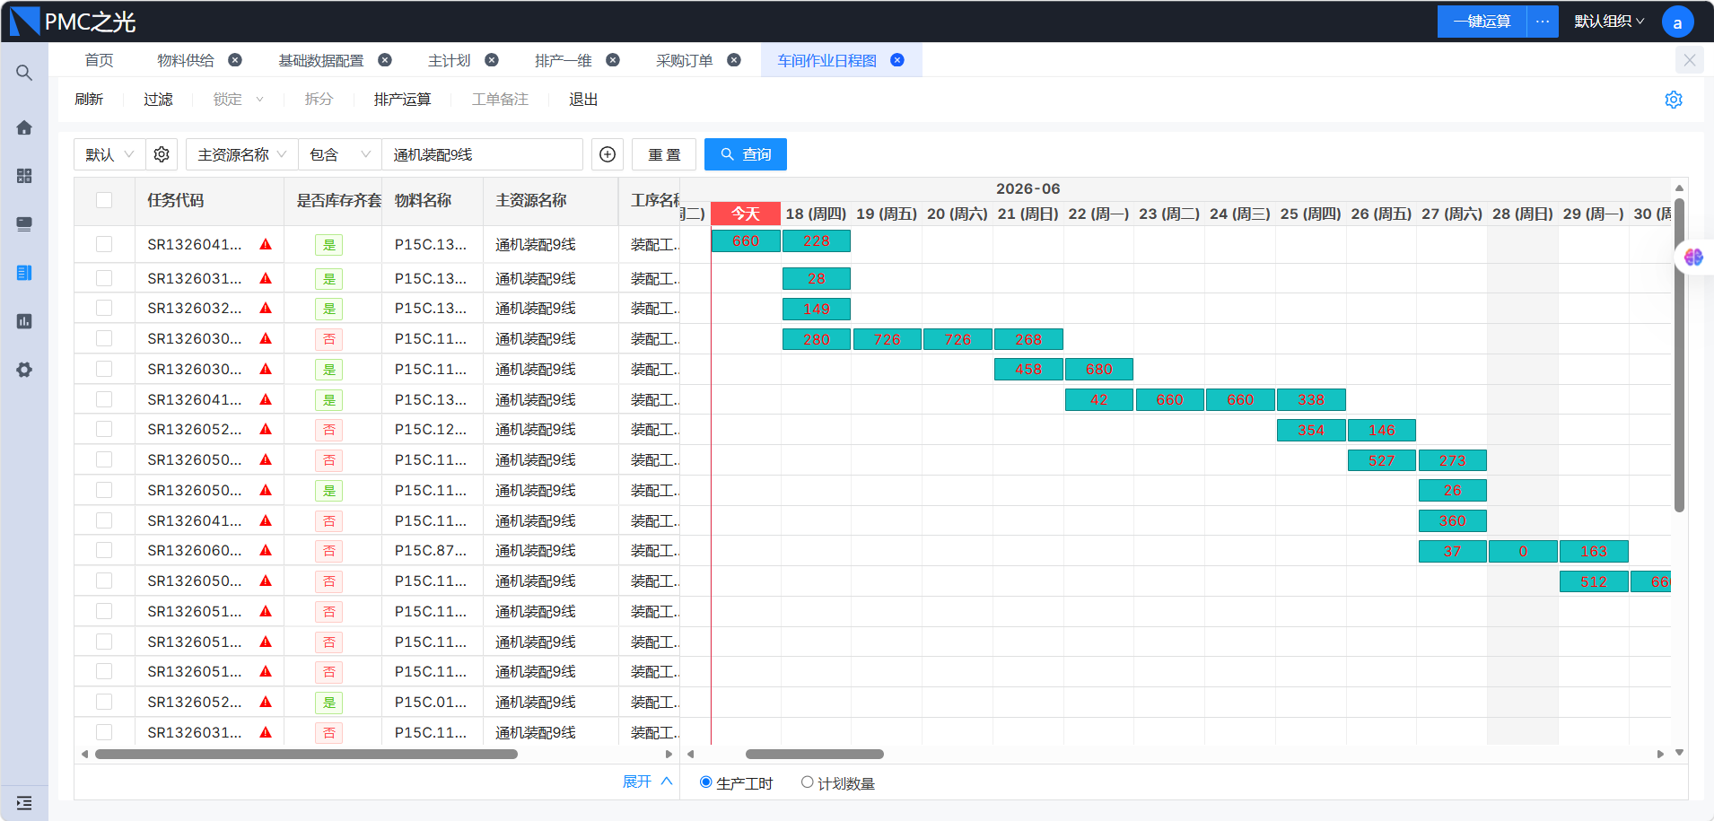Open the sidebar monitor icon
This screenshot has height=821, width=1714.
(x=24, y=224)
